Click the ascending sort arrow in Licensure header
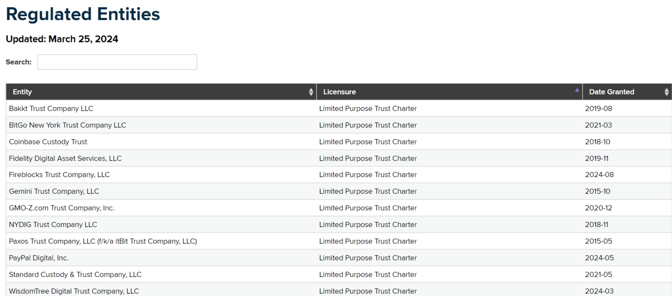 [577, 90]
